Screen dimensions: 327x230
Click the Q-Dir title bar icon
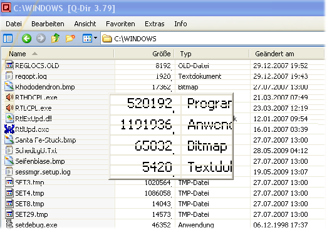[x=6, y=7]
